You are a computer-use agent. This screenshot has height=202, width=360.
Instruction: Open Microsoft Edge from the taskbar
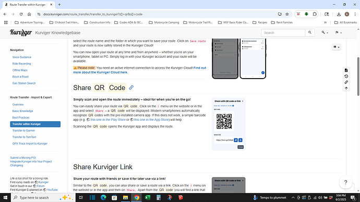point(103,197)
